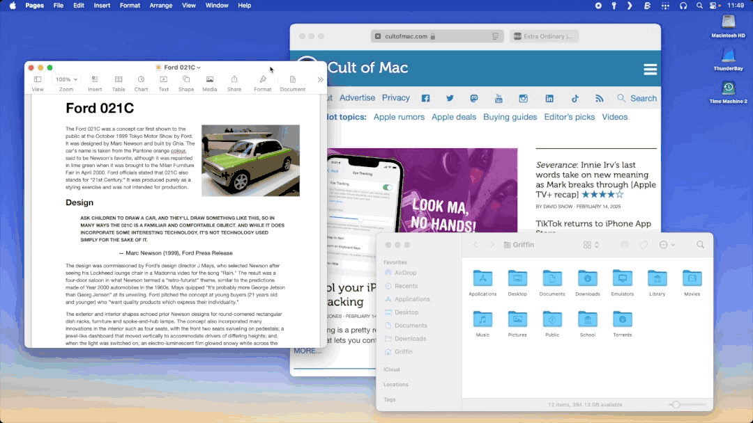Click the Finder search magnifier icon
The width and height of the screenshot is (753, 423).
[700, 245]
